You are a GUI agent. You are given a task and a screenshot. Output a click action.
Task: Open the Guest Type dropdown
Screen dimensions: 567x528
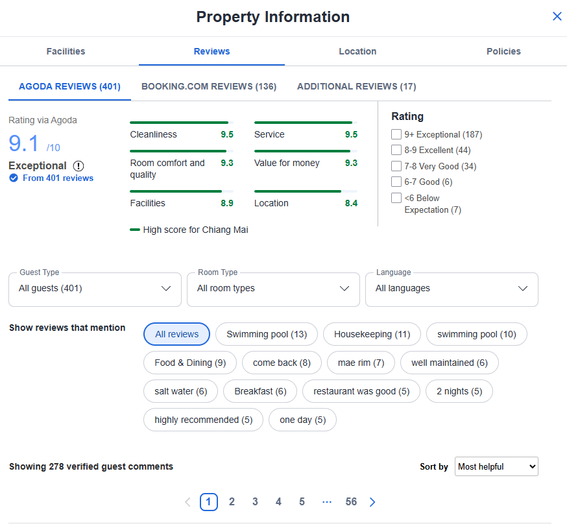click(95, 289)
